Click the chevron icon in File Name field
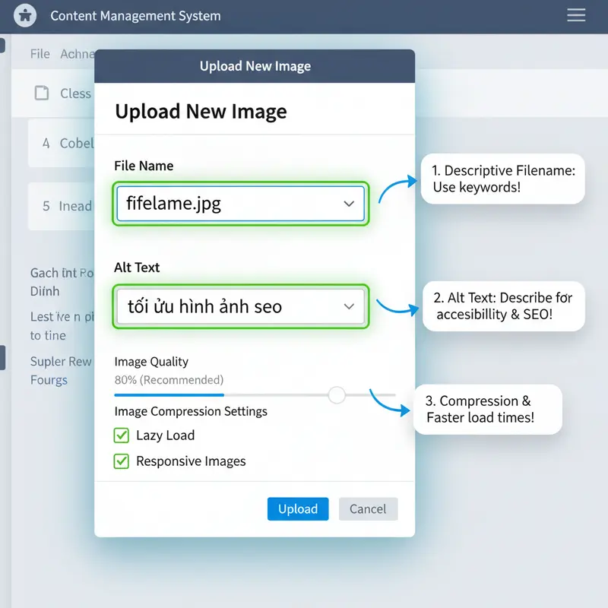The height and width of the screenshot is (608, 608). click(x=349, y=204)
